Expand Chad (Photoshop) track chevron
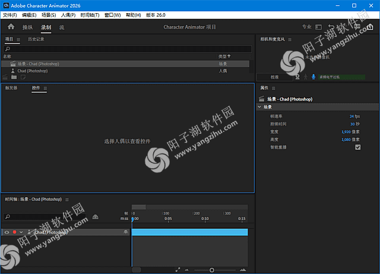Image resolution: width=380 pixels, height=274 pixels. pos(21,232)
